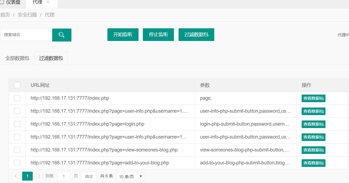The image size is (349, 183).
Task: Open the 全部数据包 tab
Action: [17, 58]
